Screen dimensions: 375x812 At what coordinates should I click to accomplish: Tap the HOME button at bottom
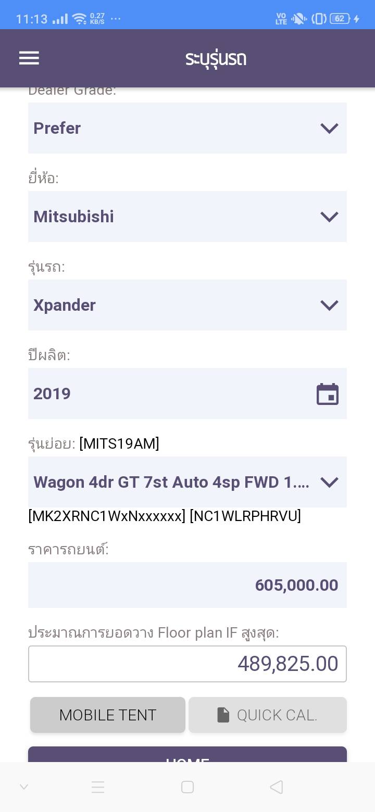(x=187, y=756)
